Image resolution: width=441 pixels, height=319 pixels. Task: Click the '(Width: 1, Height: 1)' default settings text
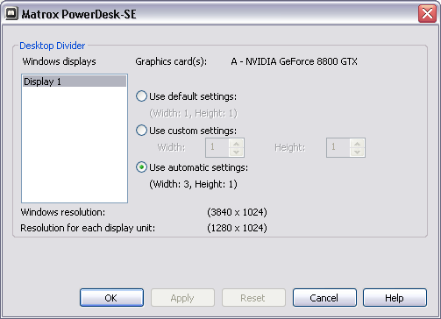point(193,113)
